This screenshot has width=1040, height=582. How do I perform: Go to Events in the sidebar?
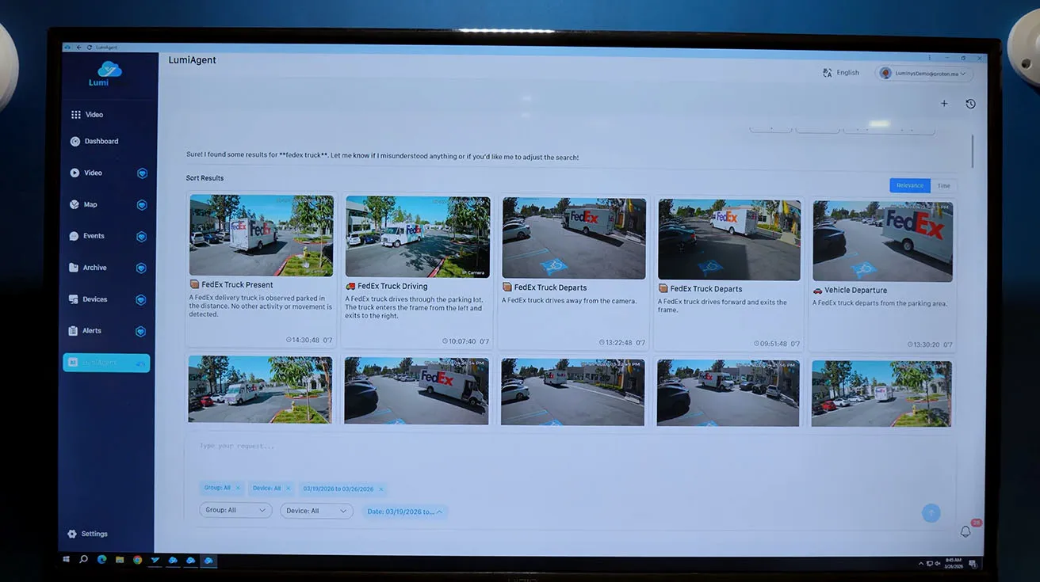click(94, 236)
